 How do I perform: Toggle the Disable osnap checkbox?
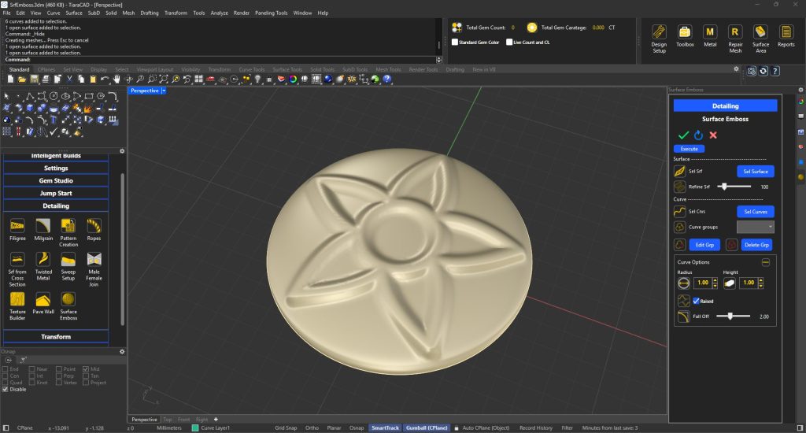(x=6, y=389)
